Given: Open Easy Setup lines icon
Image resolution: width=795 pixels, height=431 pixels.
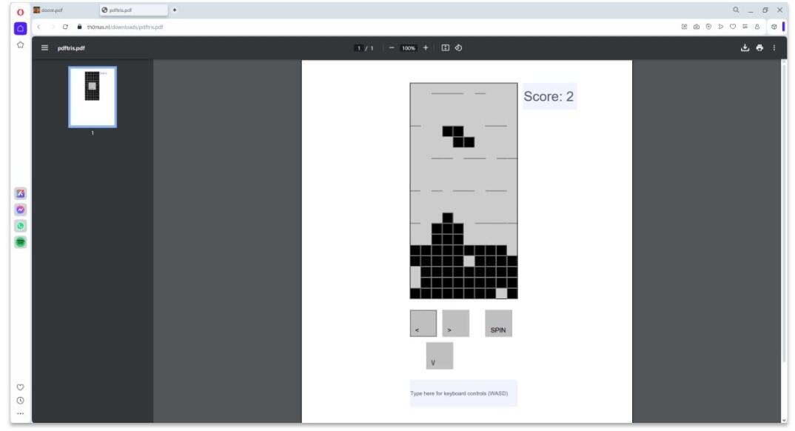Looking at the screenshot, I should [x=745, y=27].
